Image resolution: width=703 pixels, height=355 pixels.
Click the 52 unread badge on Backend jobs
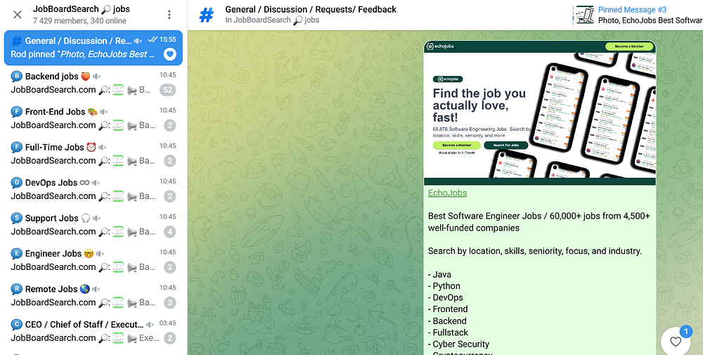pyautogui.click(x=168, y=90)
